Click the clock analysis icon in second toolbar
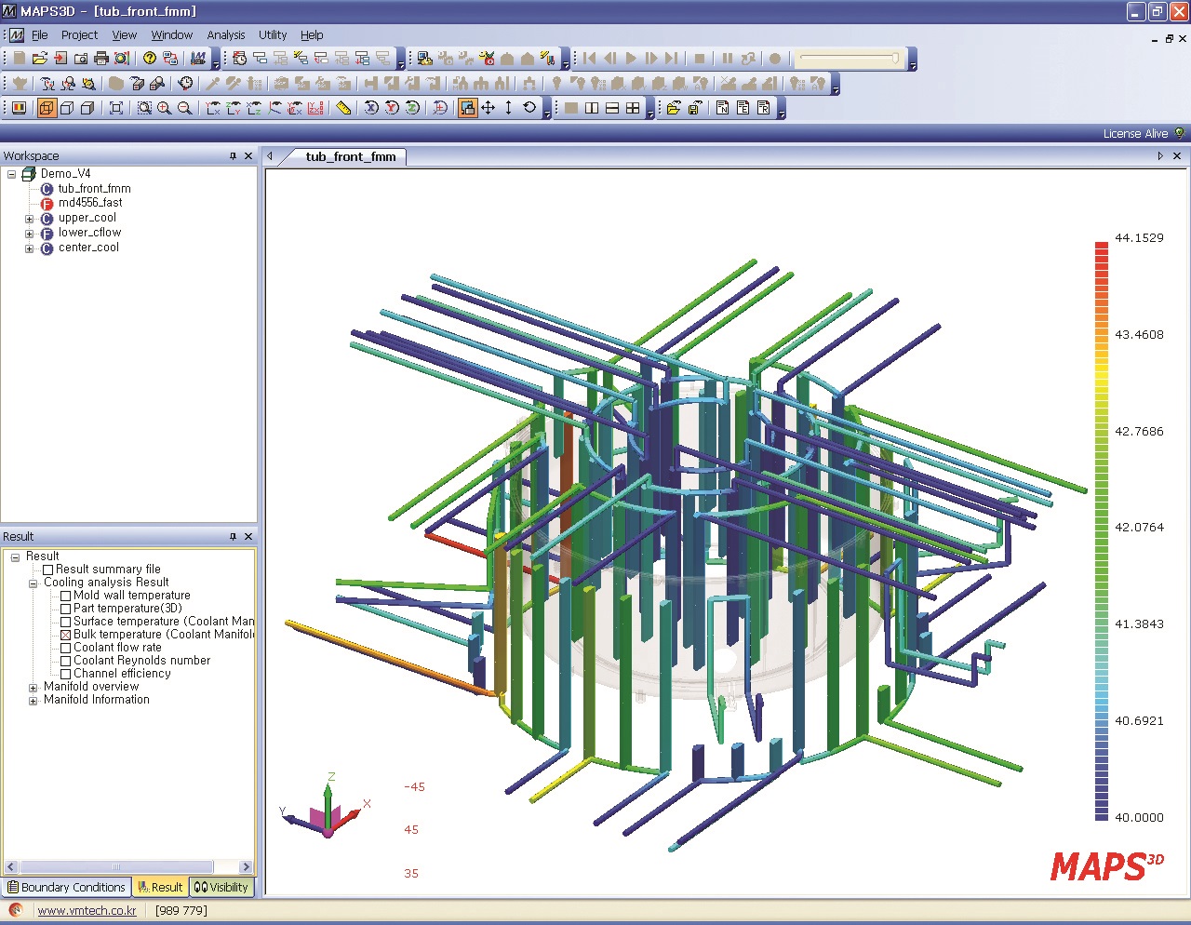1191x925 pixels. pyautogui.click(x=185, y=83)
